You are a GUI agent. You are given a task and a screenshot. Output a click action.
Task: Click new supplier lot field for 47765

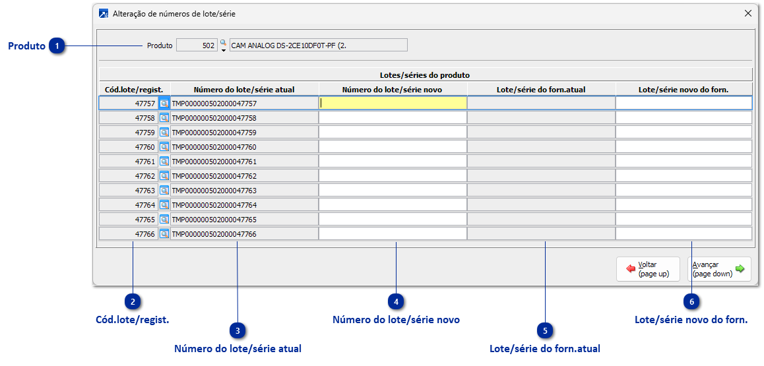[x=684, y=219]
